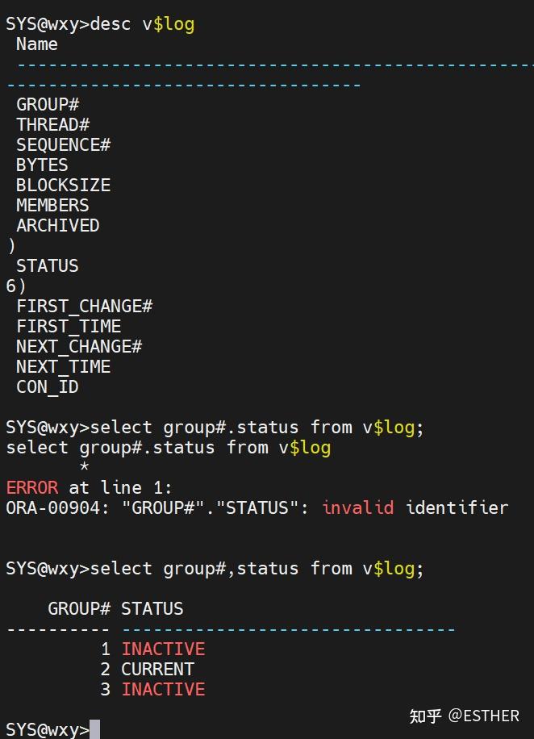Image resolution: width=534 pixels, height=739 pixels.
Task: Click the red word "invalid" in the error
Action: pyautogui.click(x=357, y=507)
